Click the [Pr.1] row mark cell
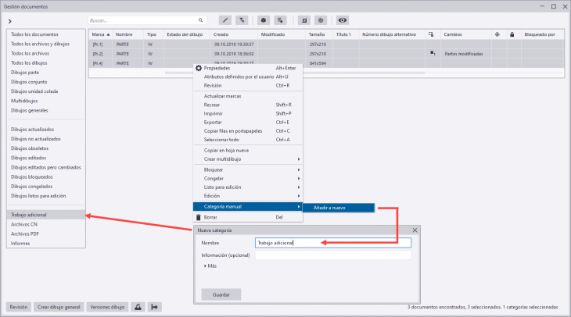The width and height of the screenshot is (571, 317). coord(100,45)
